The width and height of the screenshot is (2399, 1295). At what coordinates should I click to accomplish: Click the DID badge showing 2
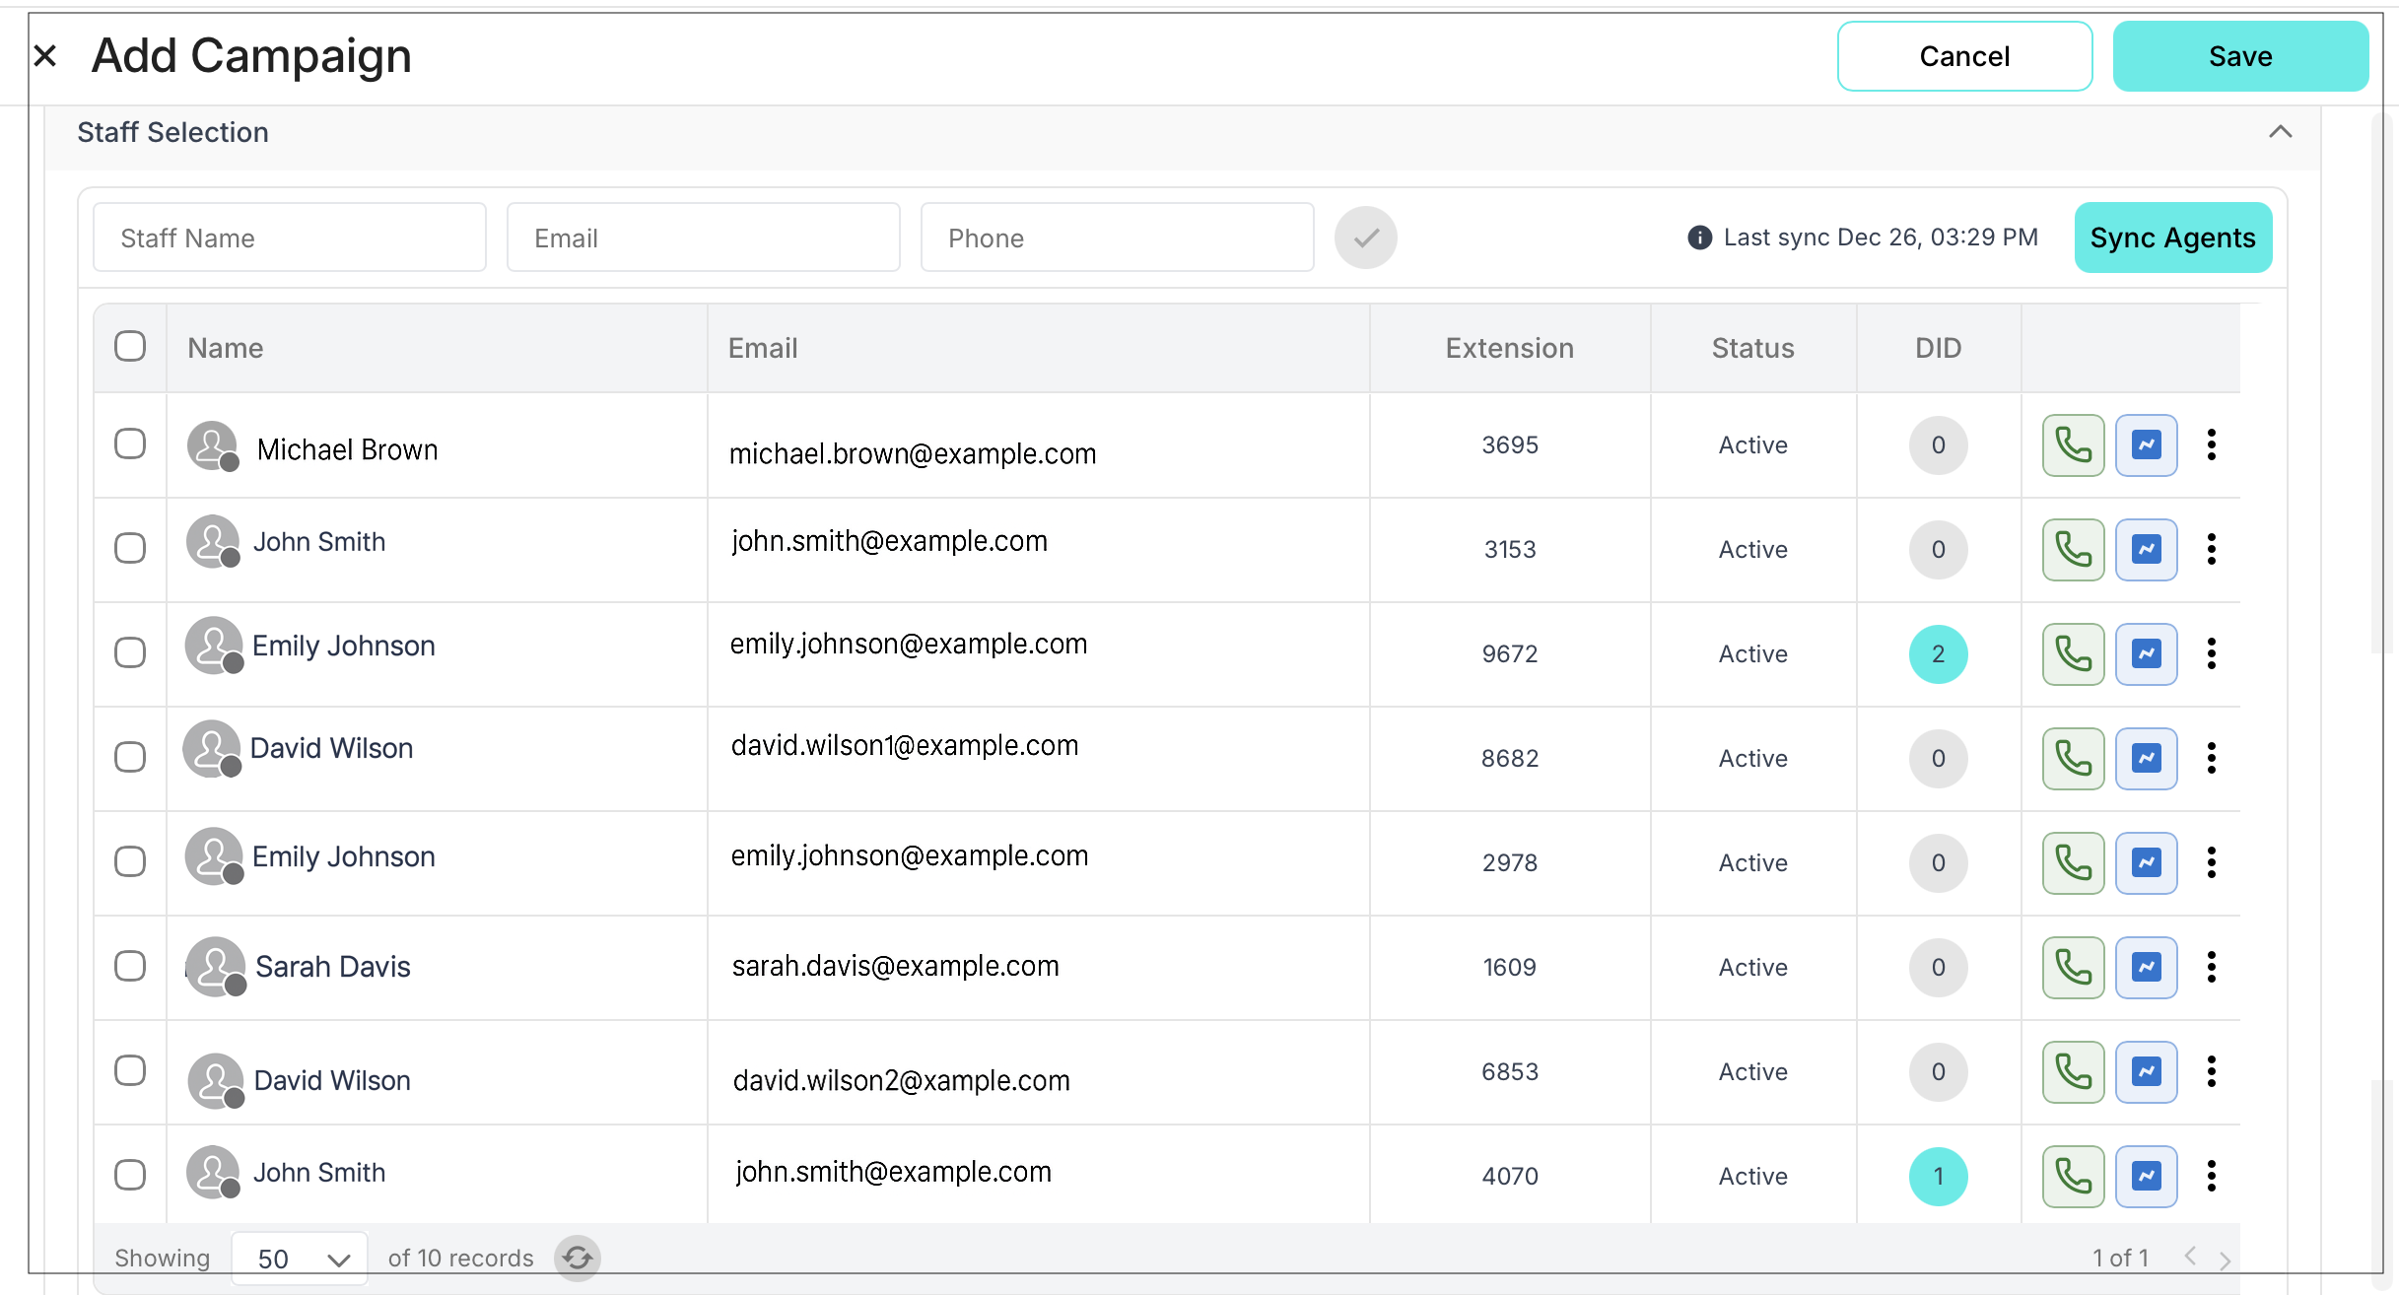pyautogui.click(x=1938, y=654)
